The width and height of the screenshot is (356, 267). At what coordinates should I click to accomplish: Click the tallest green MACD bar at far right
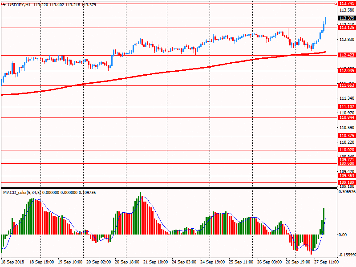[324, 221]
